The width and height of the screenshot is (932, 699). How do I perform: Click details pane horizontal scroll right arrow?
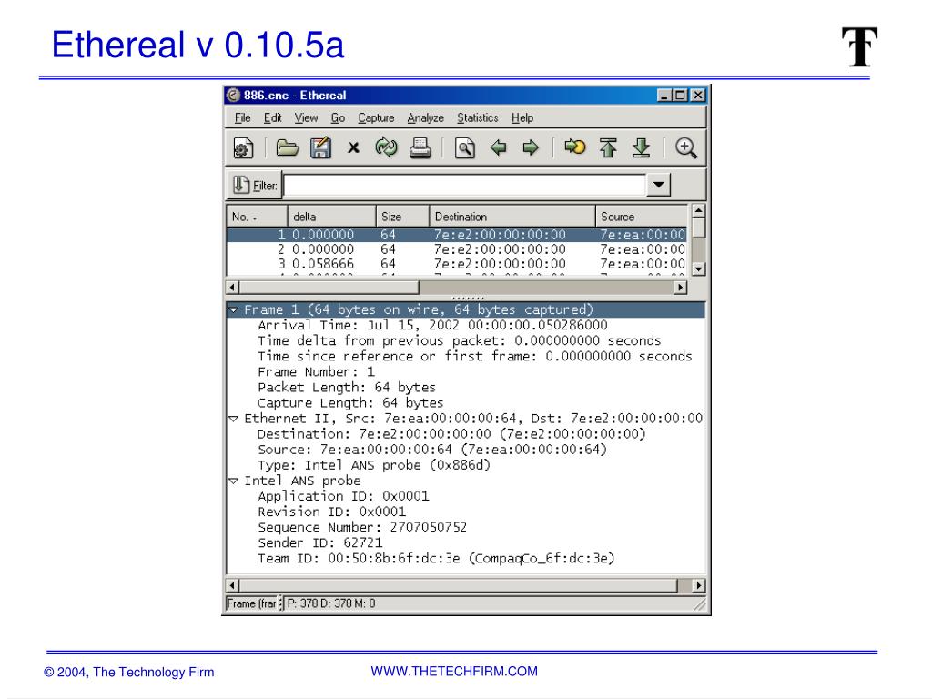[x=699, y=585]
